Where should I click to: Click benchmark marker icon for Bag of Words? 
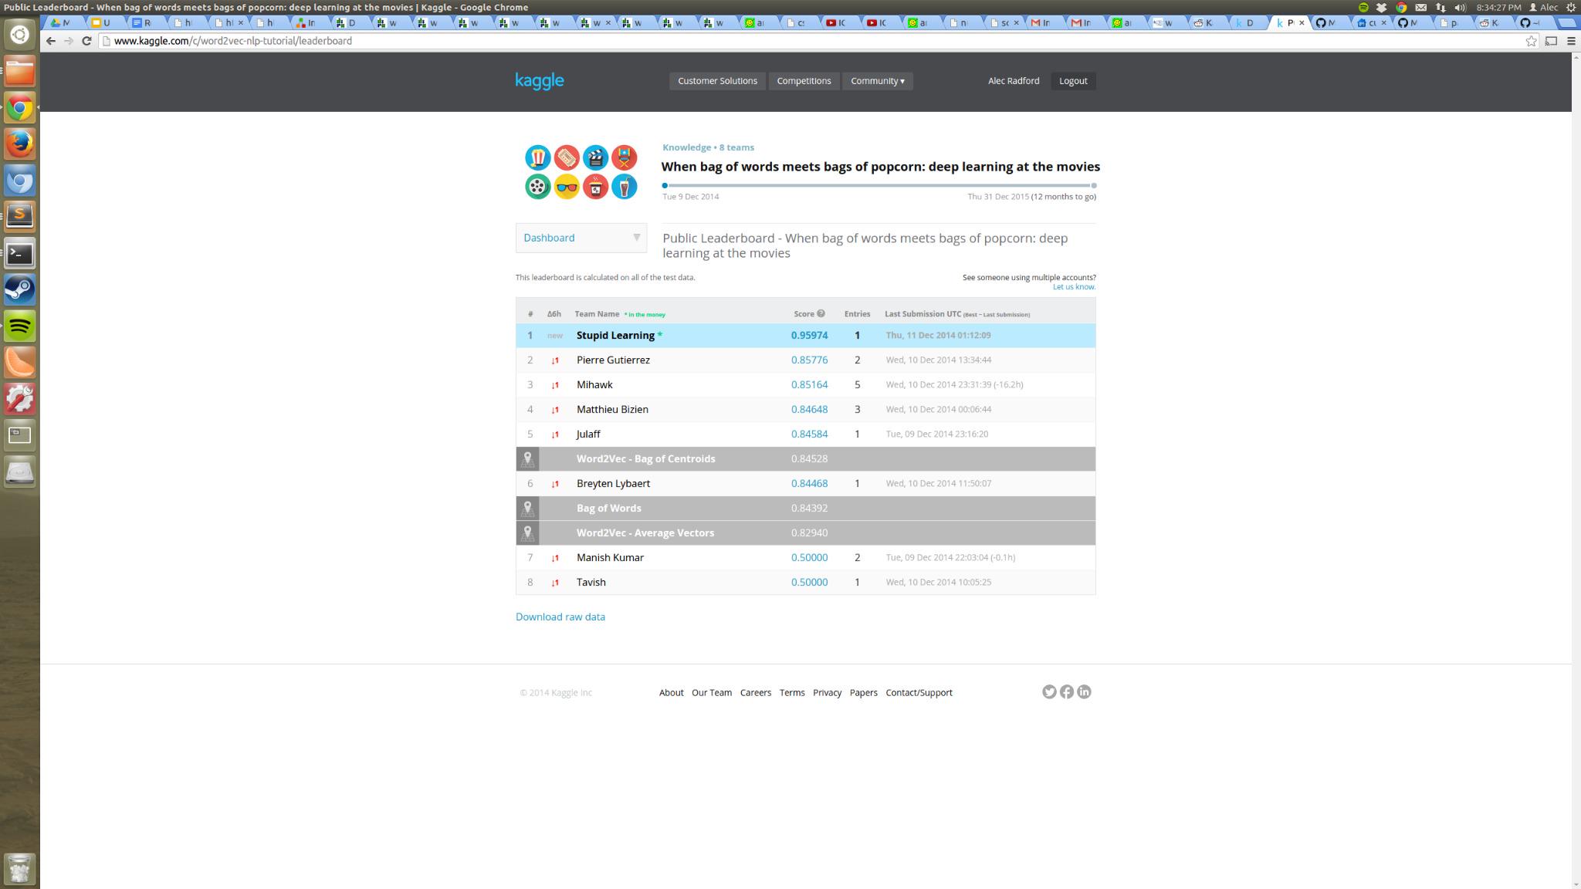click(528, 509)
